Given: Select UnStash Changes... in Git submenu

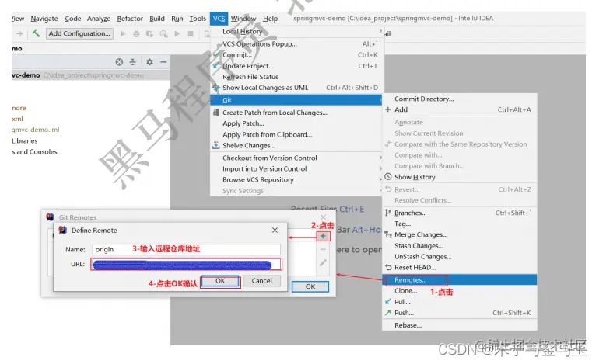Looking at the screenshot, I should [460, 257].
